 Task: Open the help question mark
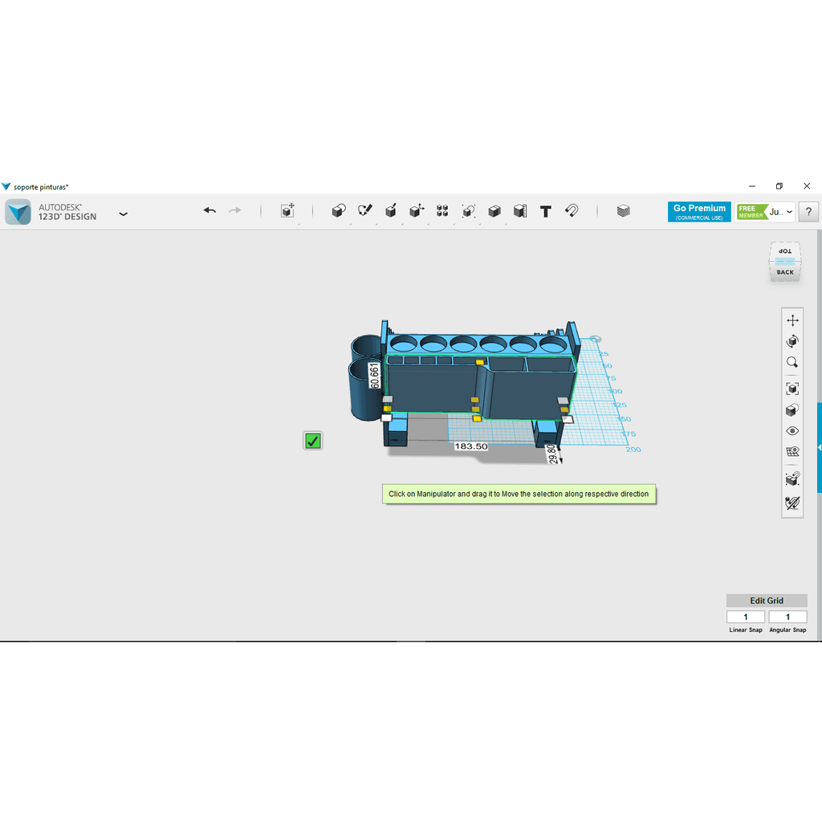[808, 212]
